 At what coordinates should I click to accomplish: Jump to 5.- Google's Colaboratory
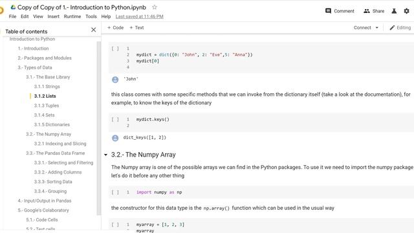pos(43,210)
